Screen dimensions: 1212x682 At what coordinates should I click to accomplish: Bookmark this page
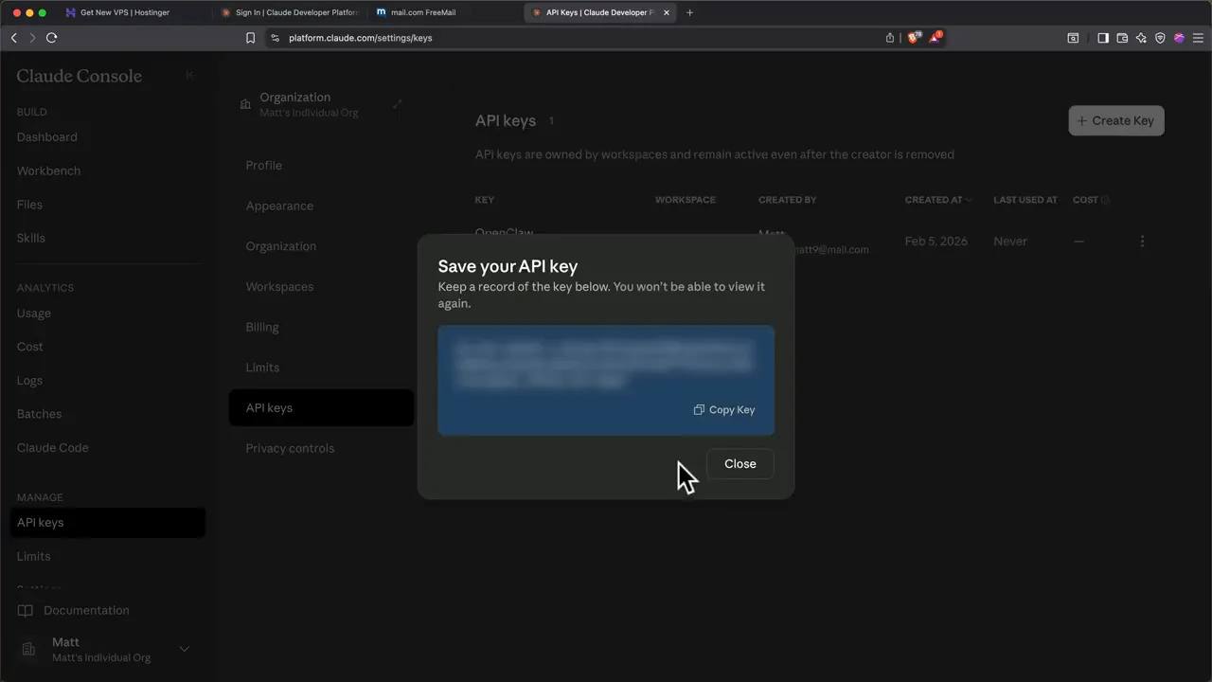coord(250,38)
